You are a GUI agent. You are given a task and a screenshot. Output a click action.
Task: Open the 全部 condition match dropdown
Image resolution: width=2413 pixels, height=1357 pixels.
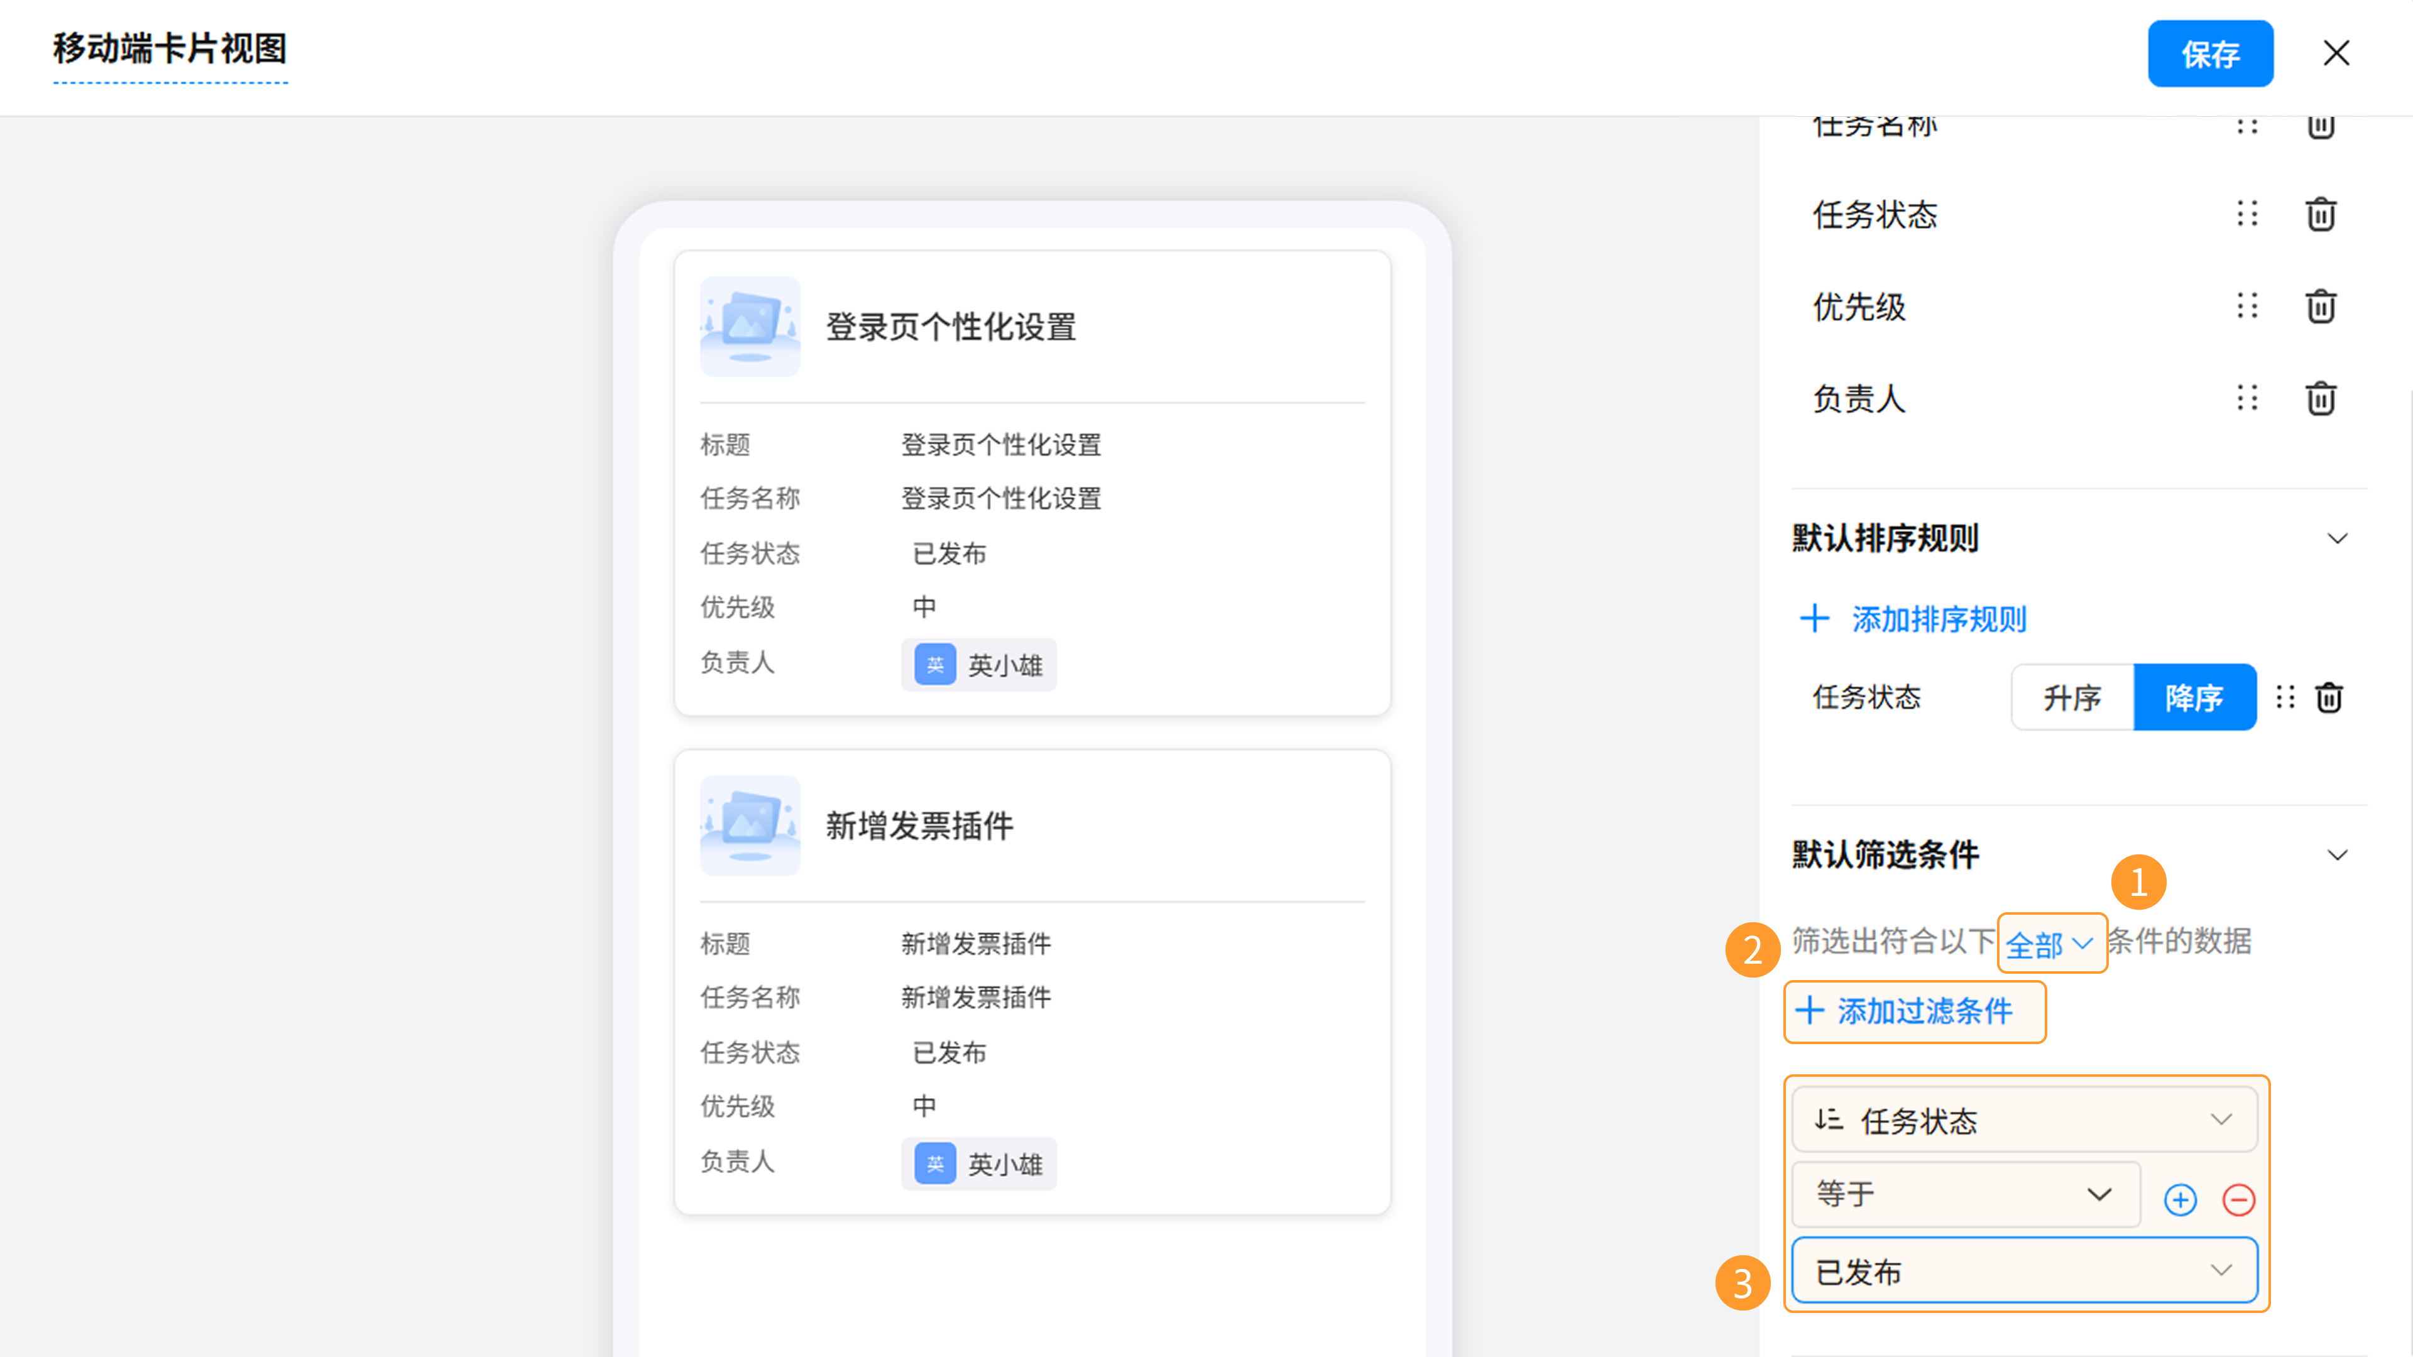click(x=2050, y=943)
